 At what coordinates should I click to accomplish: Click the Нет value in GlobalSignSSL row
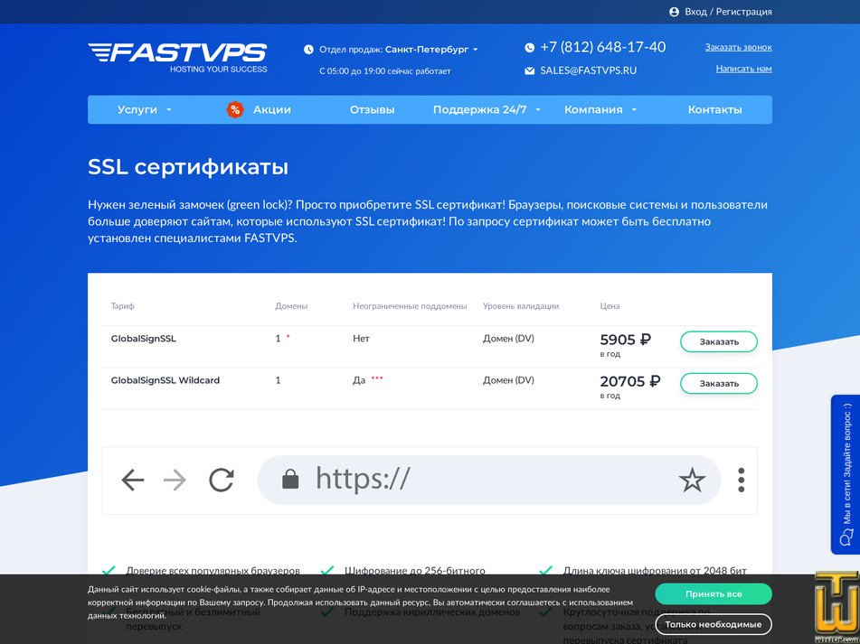(x=361, y=339)
